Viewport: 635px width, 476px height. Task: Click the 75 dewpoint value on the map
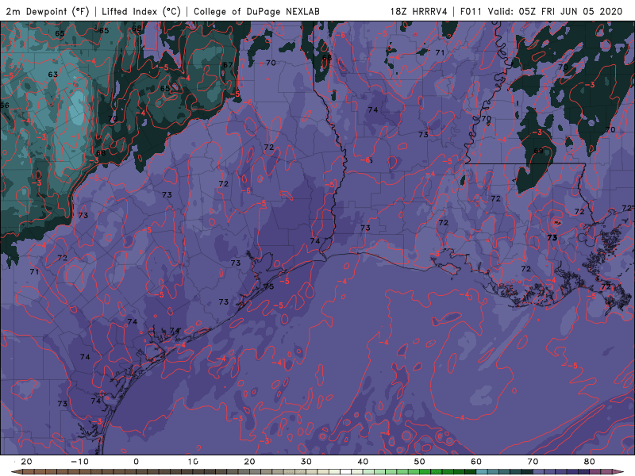pyautogui.click(x=269, y=286)
